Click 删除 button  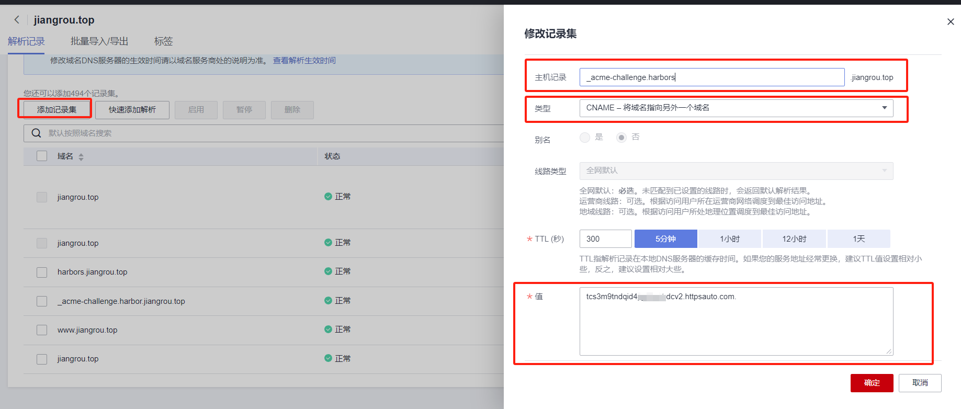point(292,110)
